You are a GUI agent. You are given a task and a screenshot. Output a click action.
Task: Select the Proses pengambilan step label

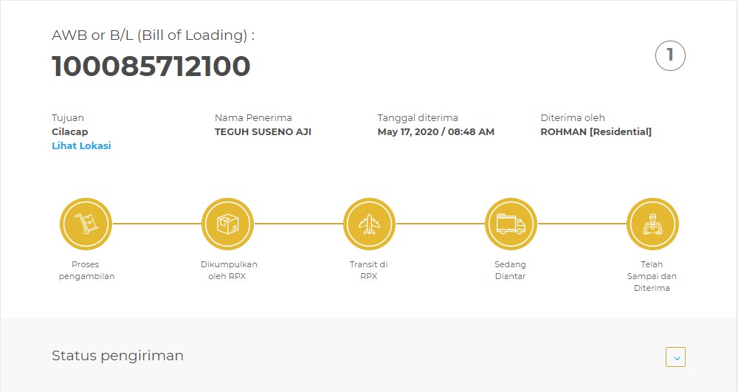(x=86, y=270)
